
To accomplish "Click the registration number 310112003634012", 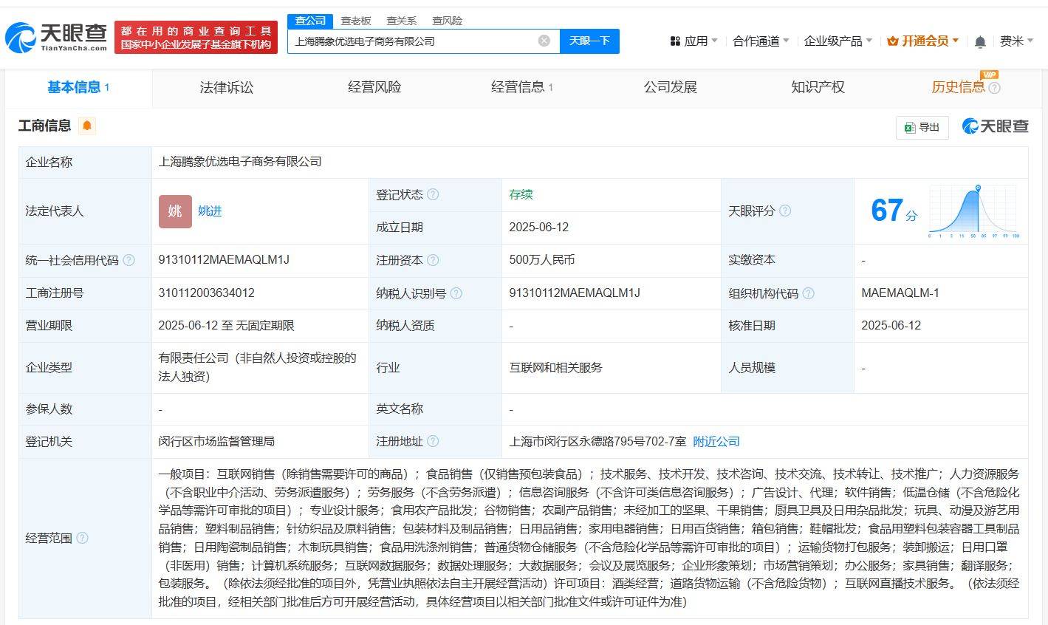I will pyautogui.click(x=206, y=293).
